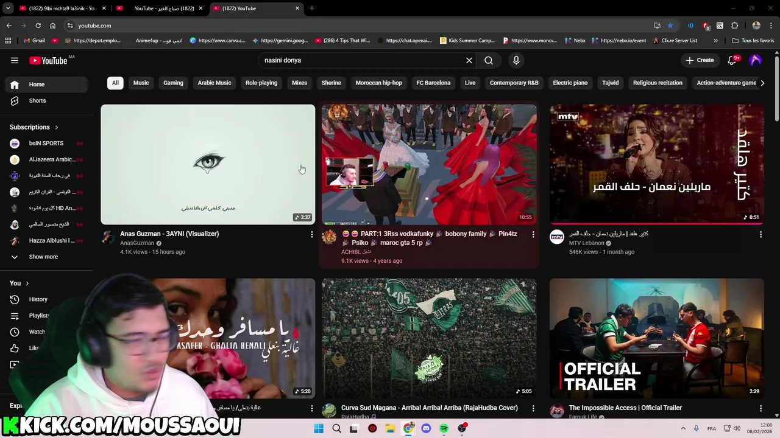The image size is (780, 438).
Task: Open the AnasGuzman channel link
Action: click(x=137, y=243)
